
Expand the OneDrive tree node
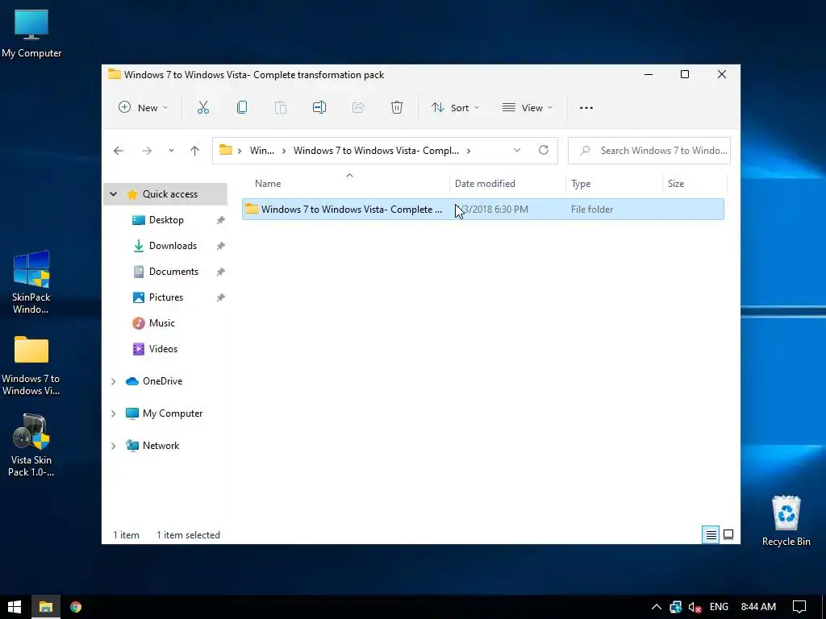[113, 381]
